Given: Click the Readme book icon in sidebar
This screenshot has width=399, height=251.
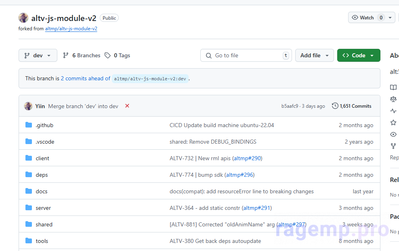Looking at the screenshot, I should (393, 88).
